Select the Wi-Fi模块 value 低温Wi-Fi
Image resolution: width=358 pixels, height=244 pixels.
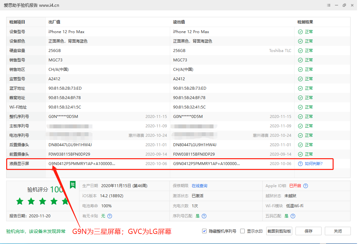click(295, 206)
